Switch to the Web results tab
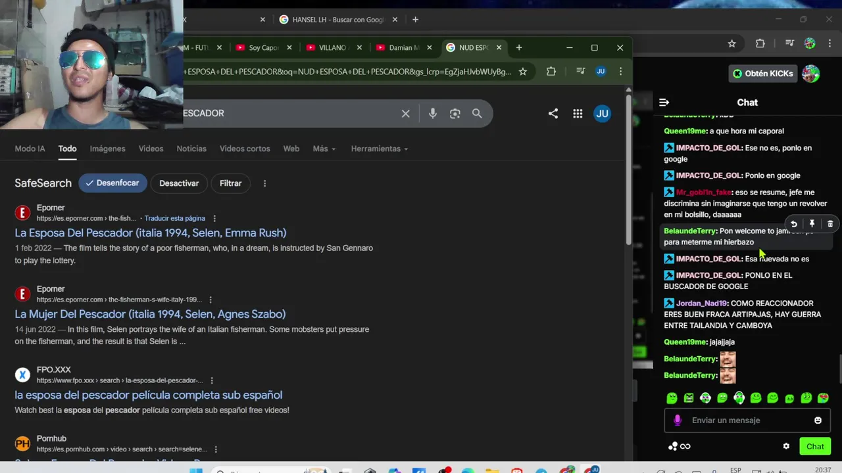The height and width of the screenshot is (473, 842). (x=291, y=148)
